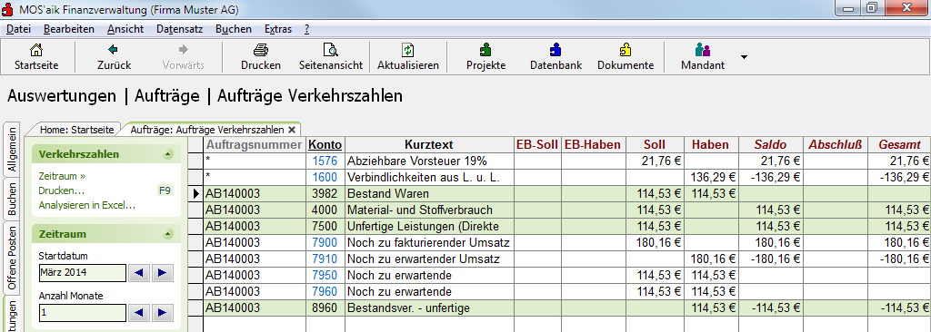The image size is (931, 332).
Task: Click the Kurztext column header
Action: click(429, 144)
